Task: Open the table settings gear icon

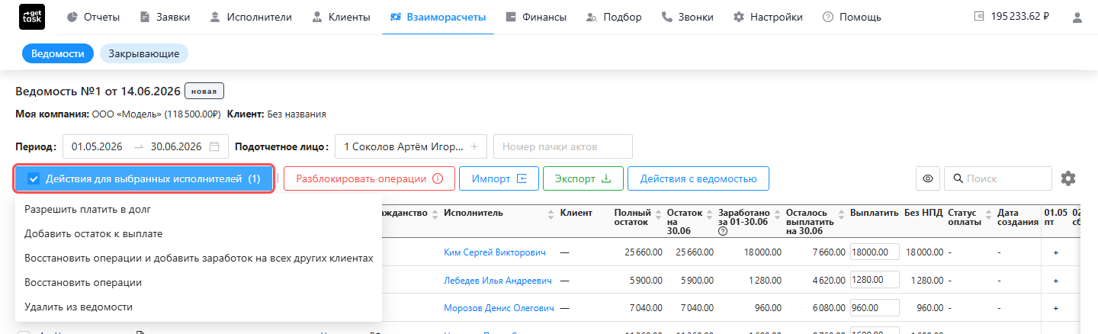Action: tap(1068, 178)
